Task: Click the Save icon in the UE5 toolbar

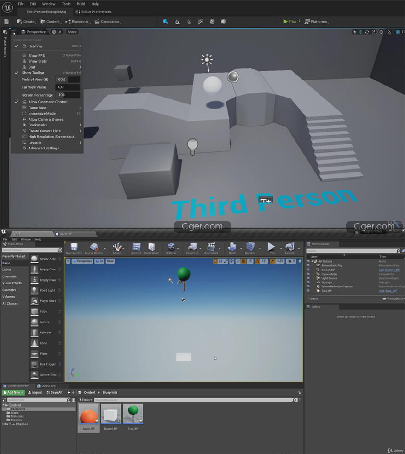Action: 6,22
